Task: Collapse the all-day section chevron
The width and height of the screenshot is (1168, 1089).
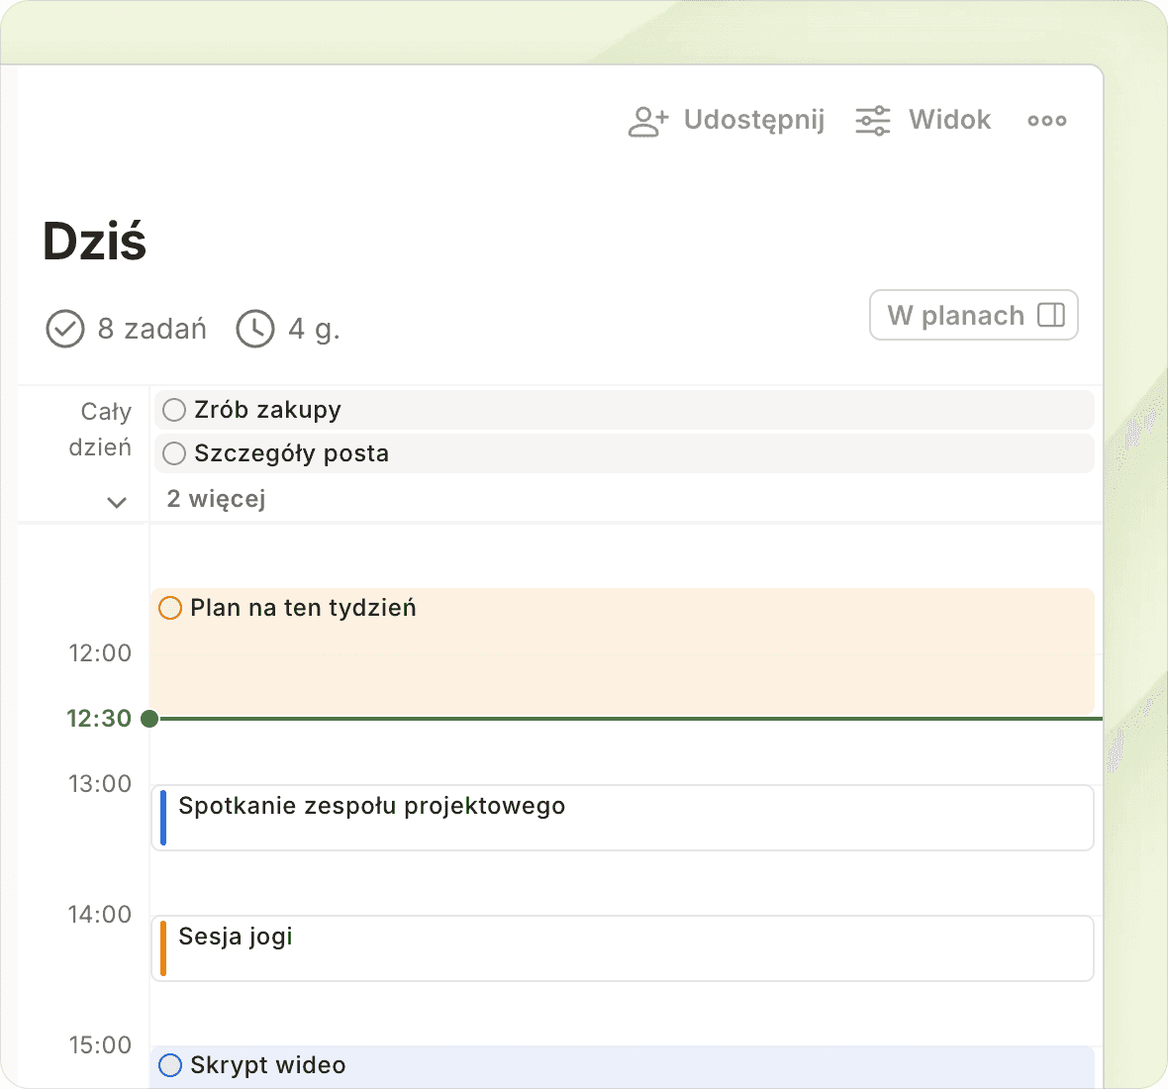Action: coord(117,502)
